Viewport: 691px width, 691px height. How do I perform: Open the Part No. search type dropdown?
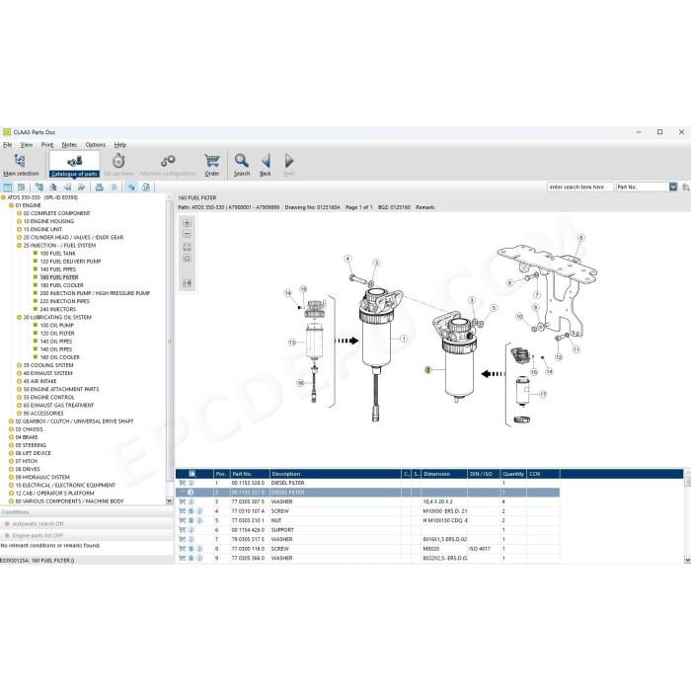pyautogui.click(x=673, y=187)
